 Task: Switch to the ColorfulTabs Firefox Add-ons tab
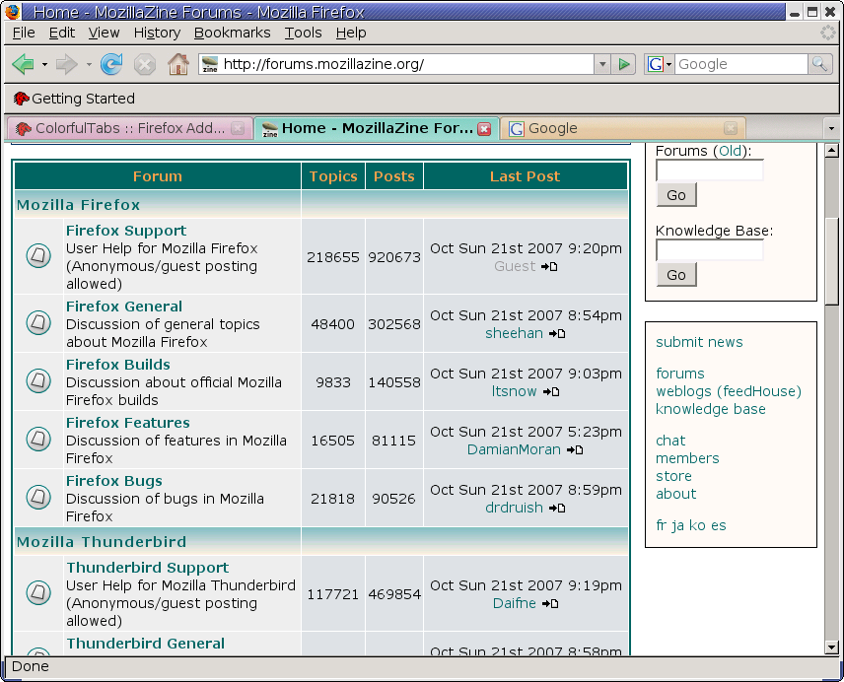(x=130, y=128)
